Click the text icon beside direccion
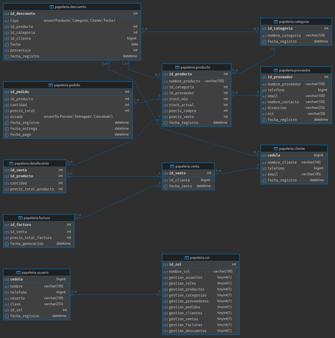Viewport: 335px width, 338px height. click(x=264, y=108)
